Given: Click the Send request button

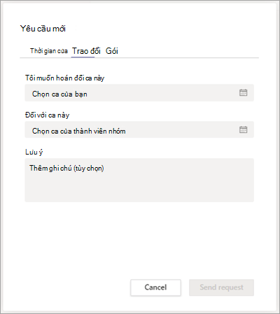Looking at the screenshot, I should point(221,287).
